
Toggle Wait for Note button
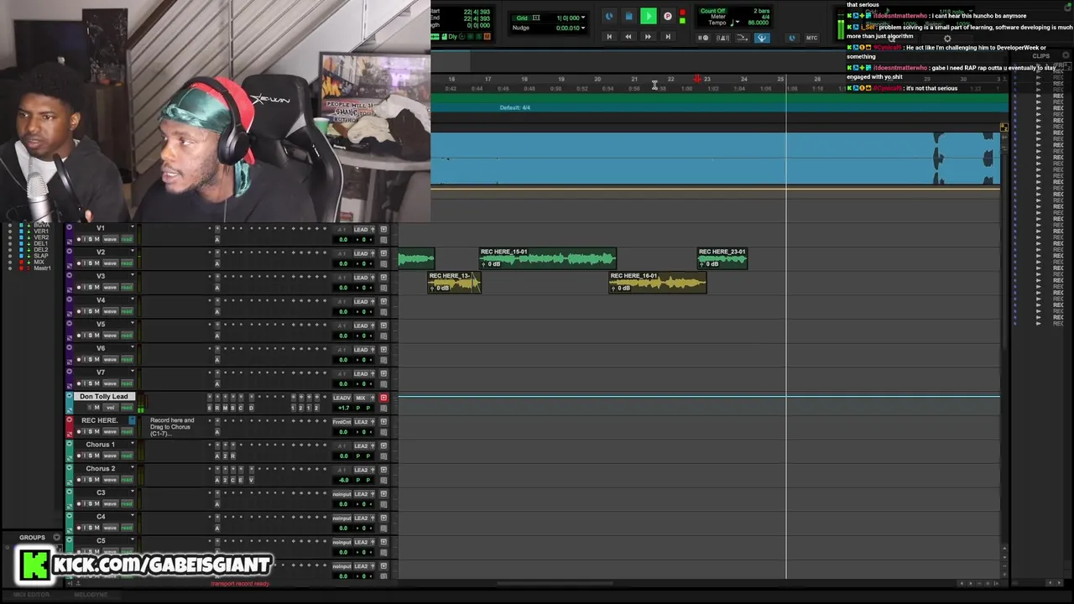704,38
